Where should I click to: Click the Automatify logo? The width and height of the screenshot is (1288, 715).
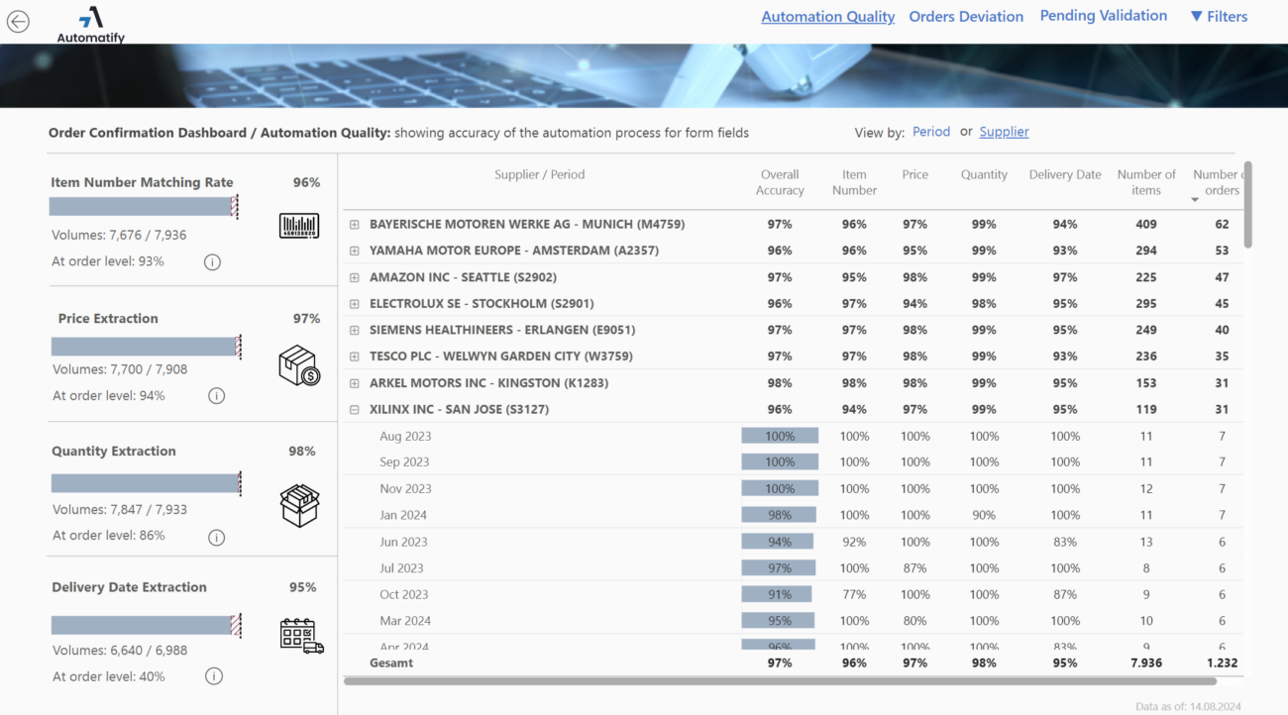91,25
